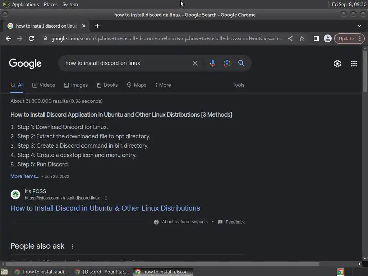Open Google quick settings gear
The image size is (368, 276).
coord(337,64)
